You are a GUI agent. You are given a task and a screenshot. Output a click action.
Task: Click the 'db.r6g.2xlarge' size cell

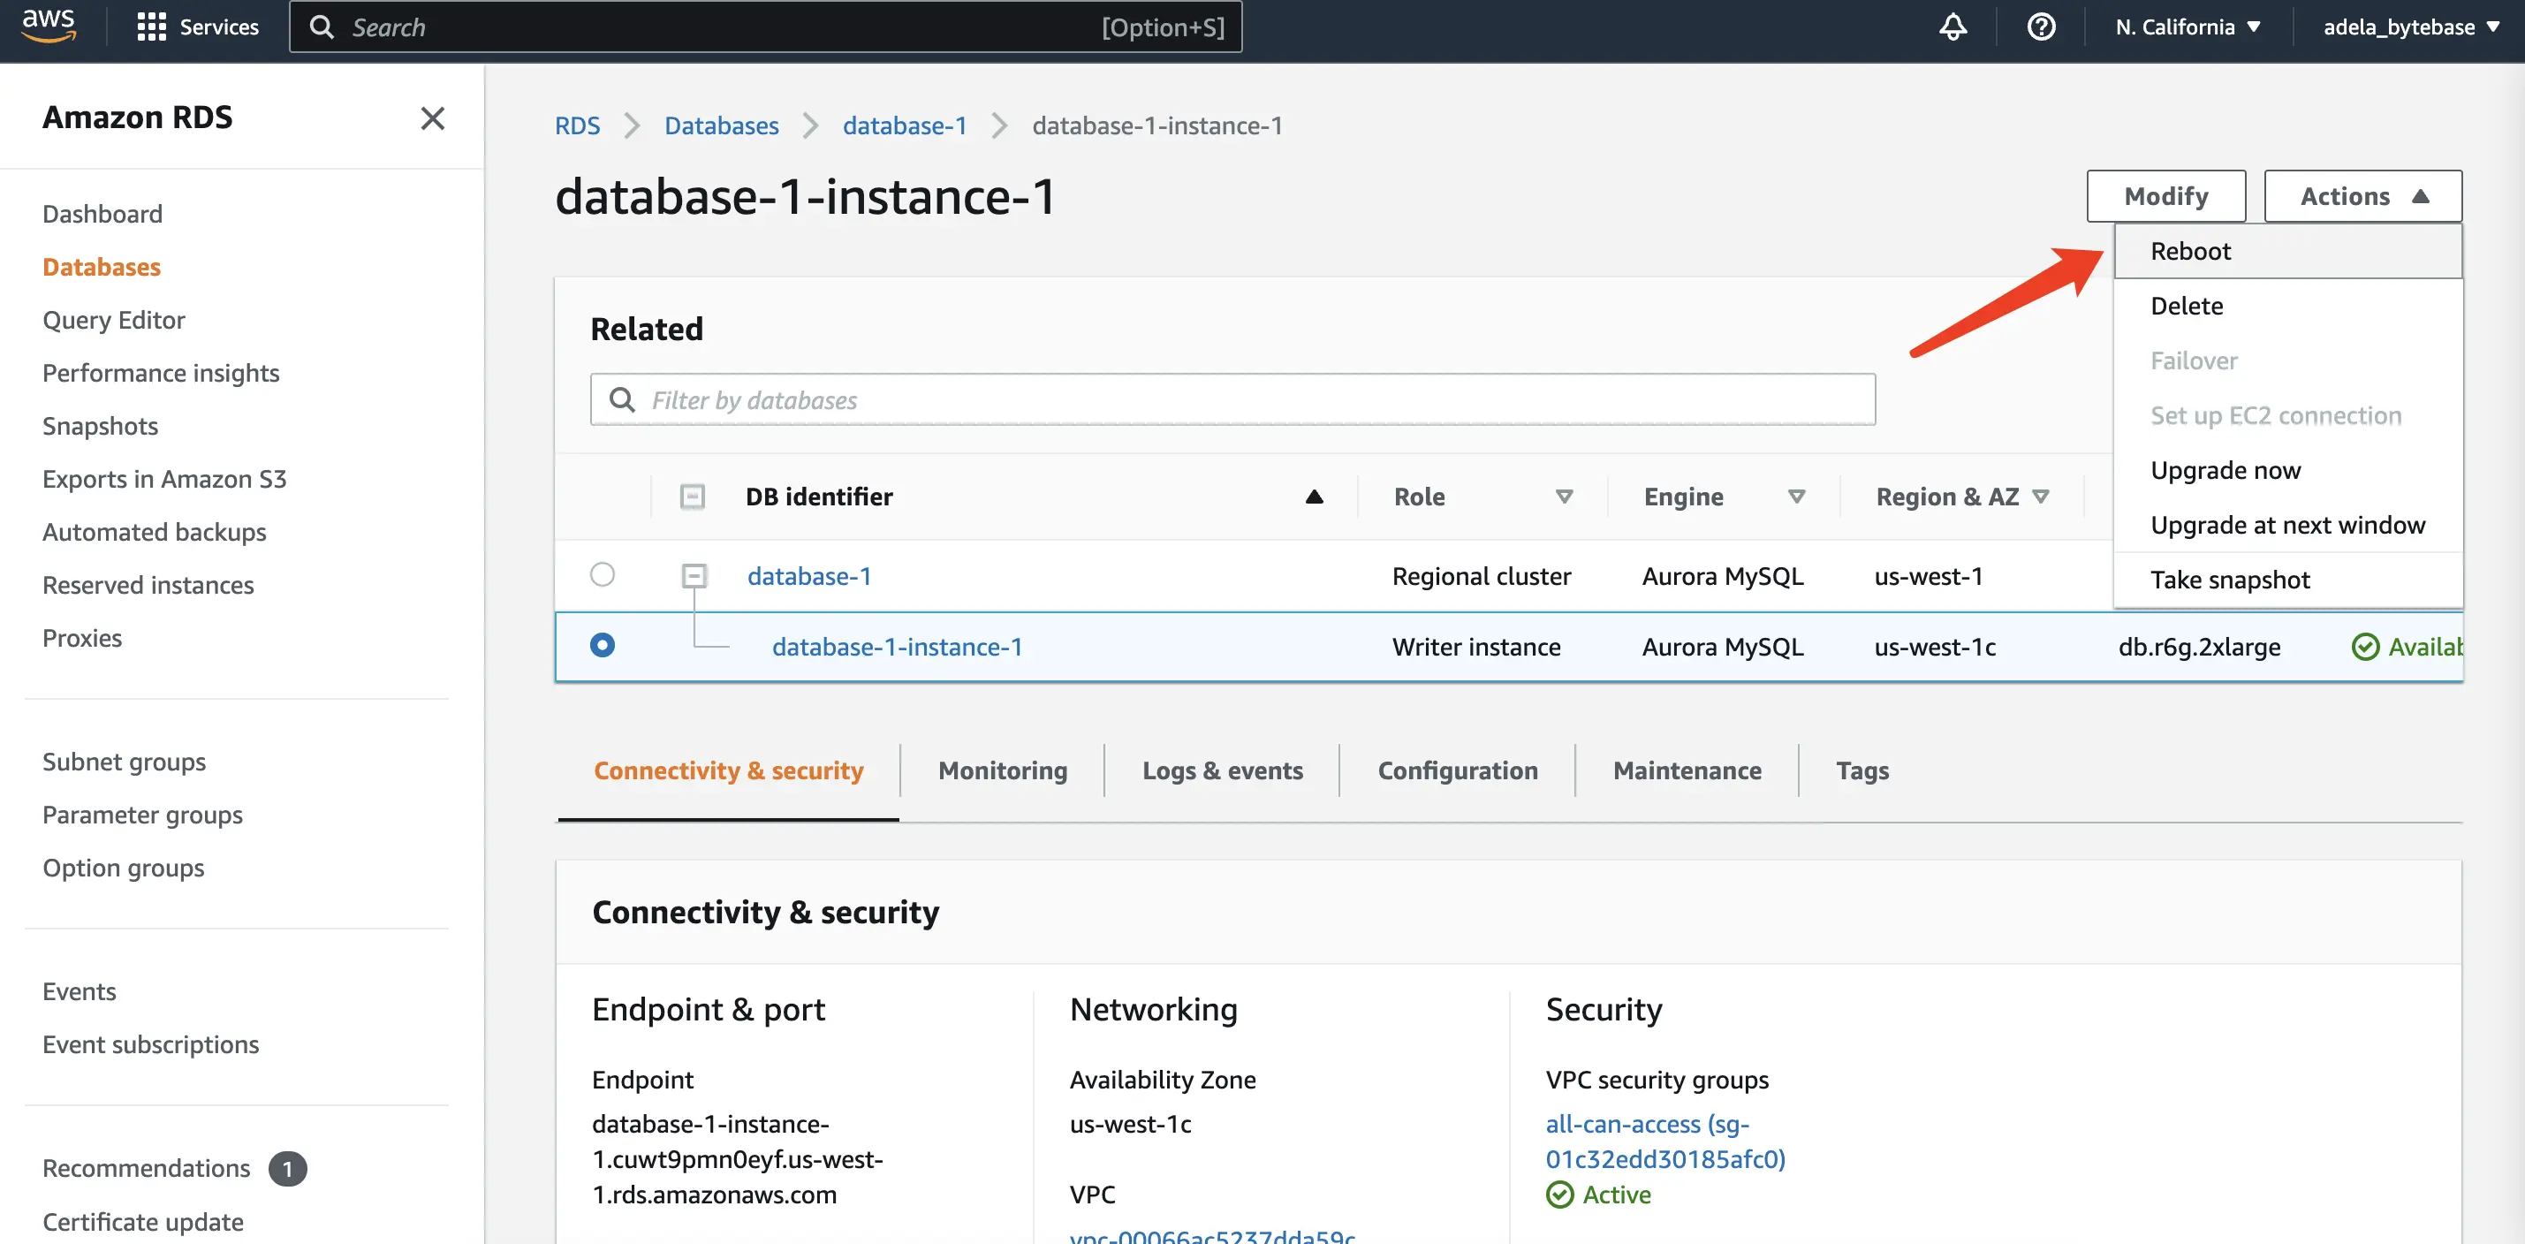pos(2199,647)
